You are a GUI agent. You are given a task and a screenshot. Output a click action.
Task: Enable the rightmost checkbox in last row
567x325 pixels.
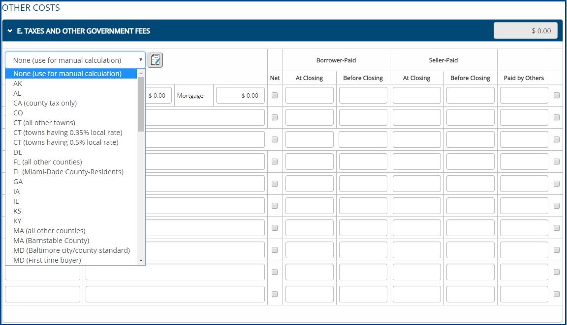point(557,294)
